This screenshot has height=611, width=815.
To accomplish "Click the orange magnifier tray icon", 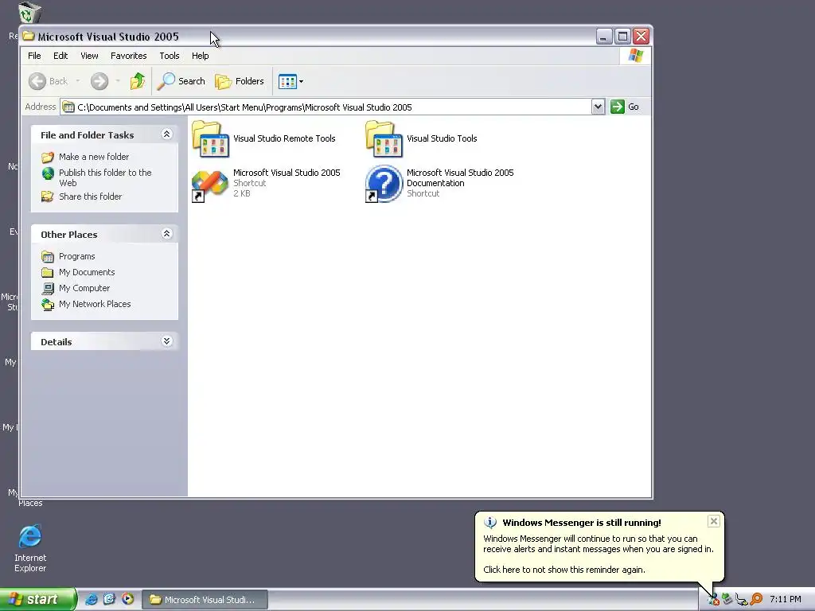I will pos(756,600).
